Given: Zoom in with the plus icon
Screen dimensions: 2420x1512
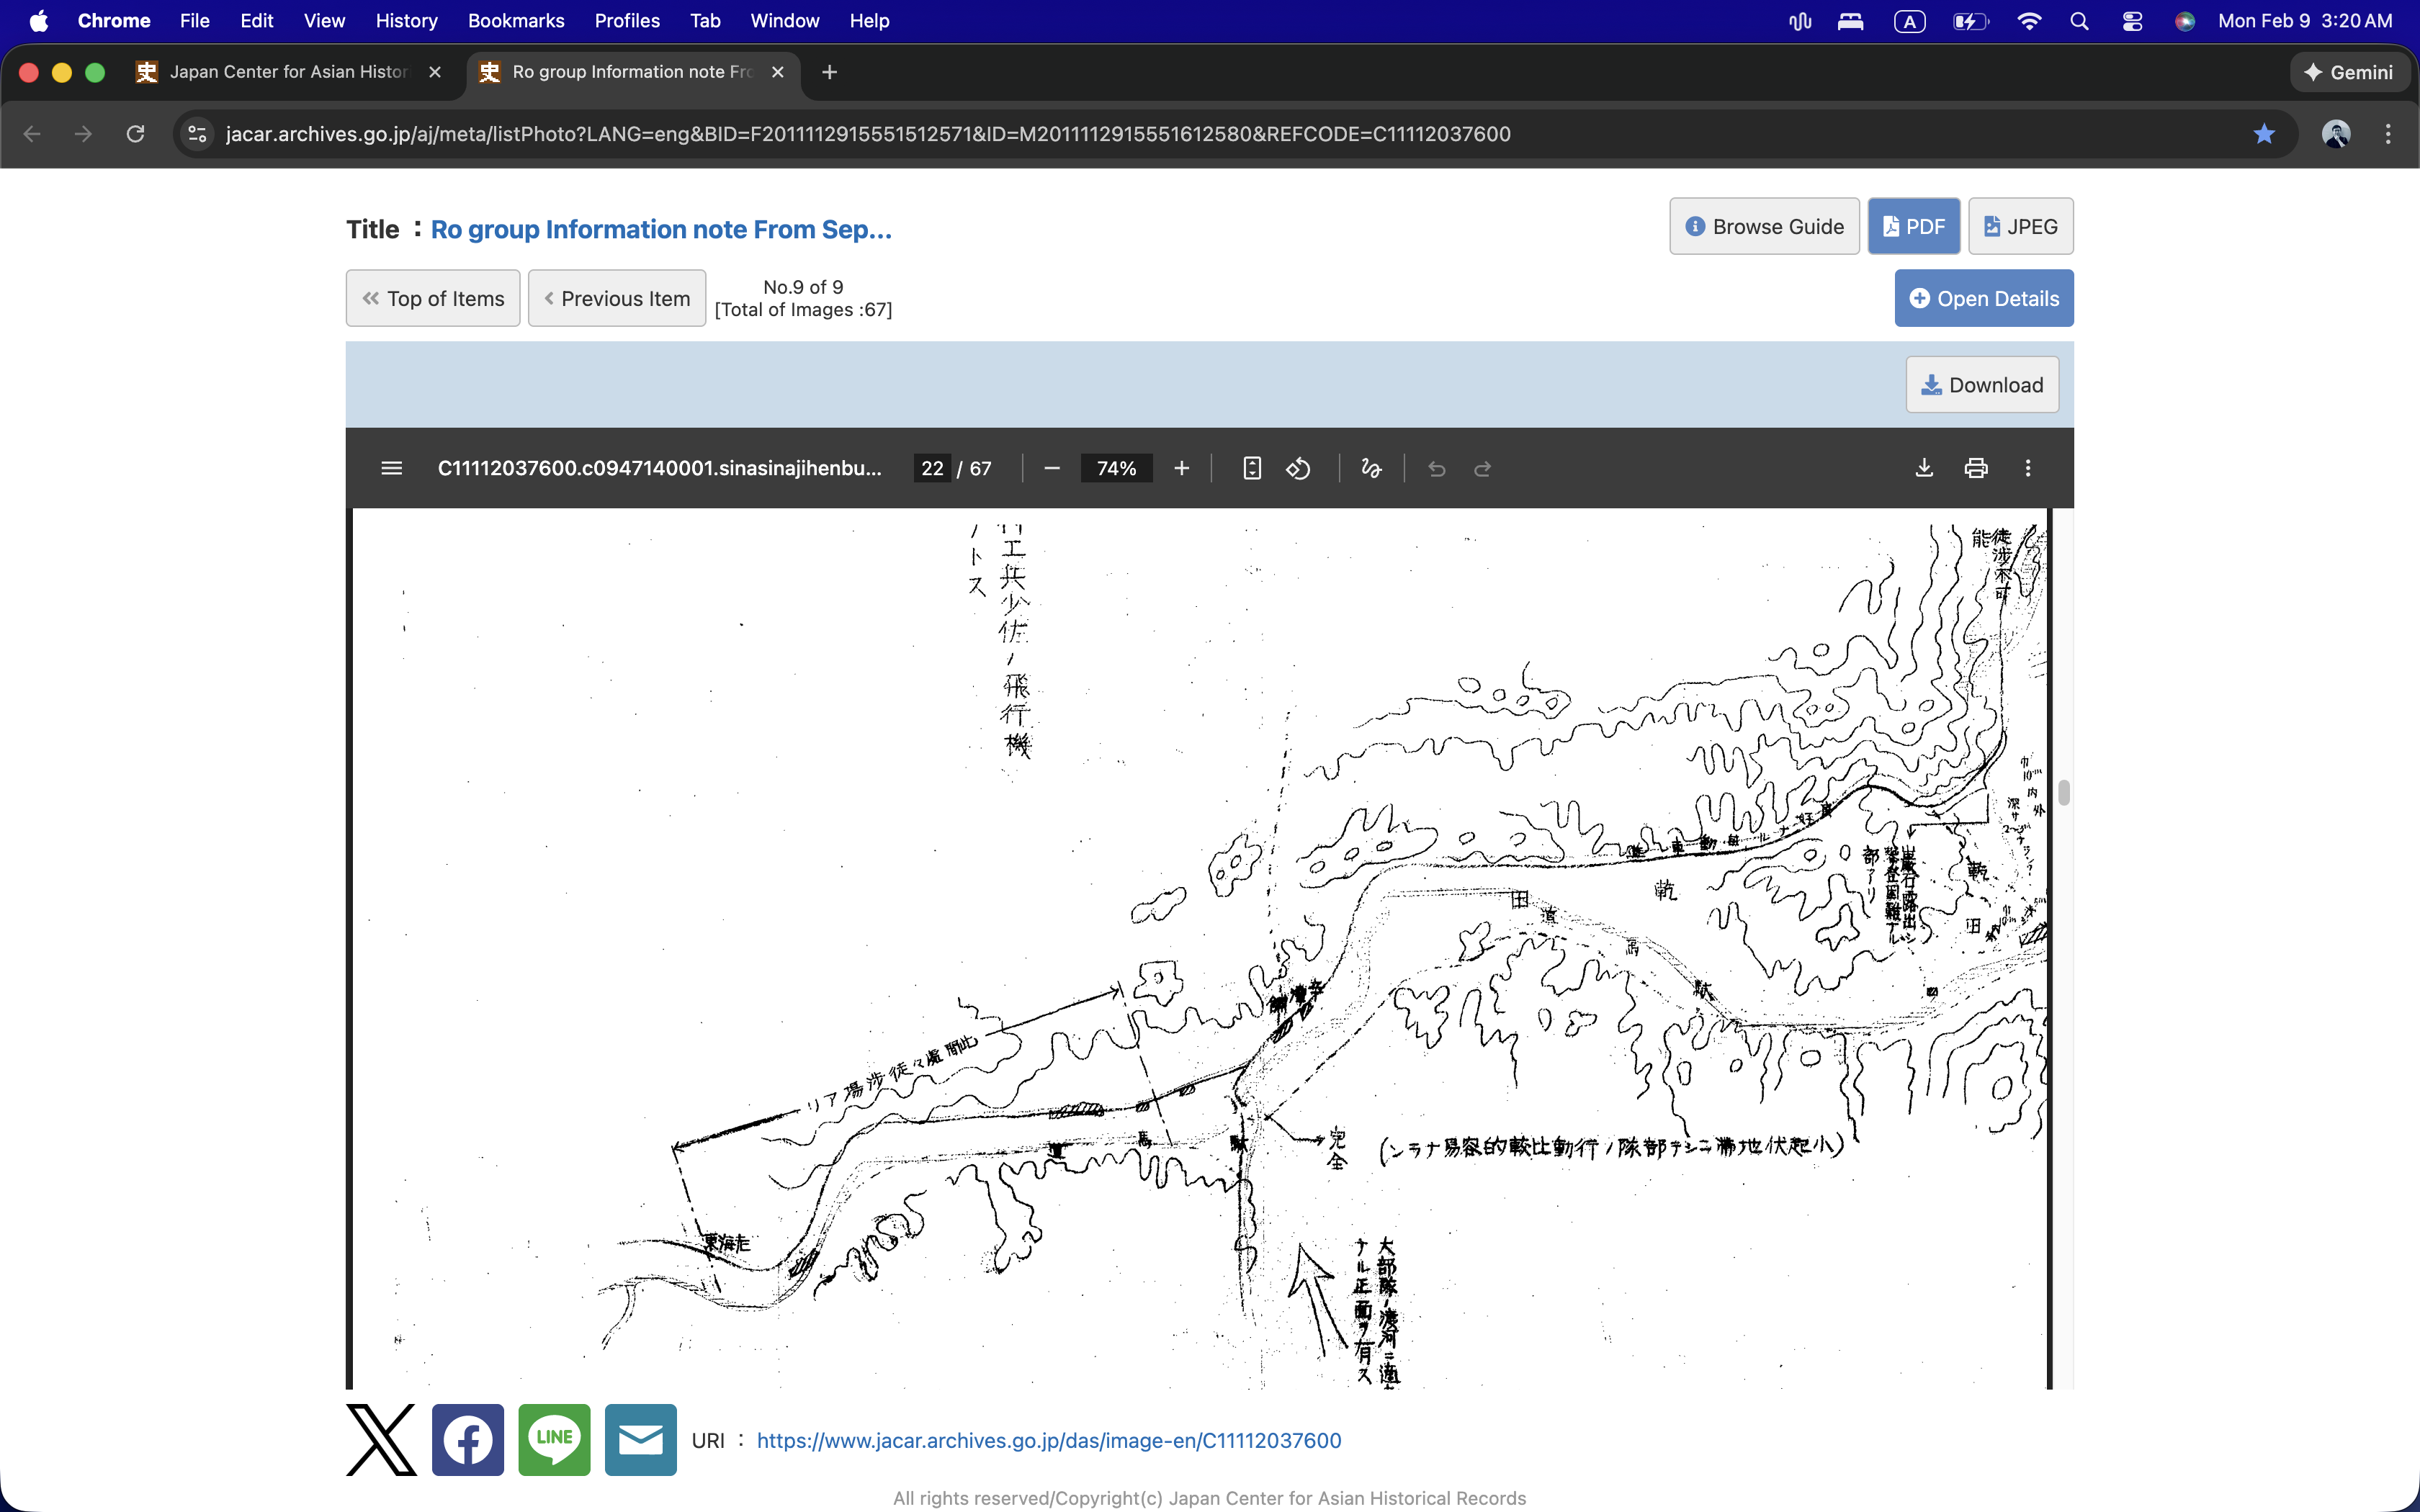Looking at the screenshot, I should 1181,468.
